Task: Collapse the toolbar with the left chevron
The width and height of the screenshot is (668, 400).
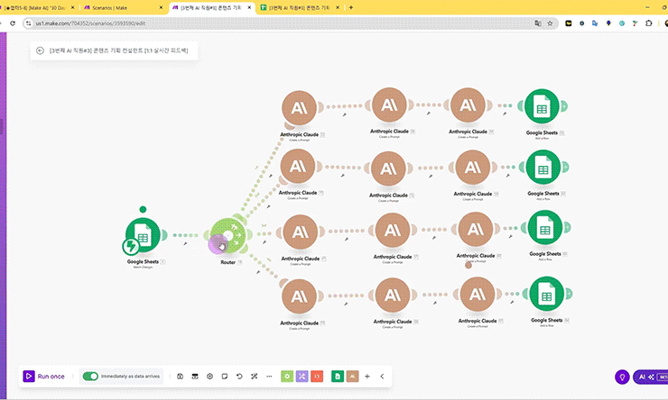Action: point(382,377)
